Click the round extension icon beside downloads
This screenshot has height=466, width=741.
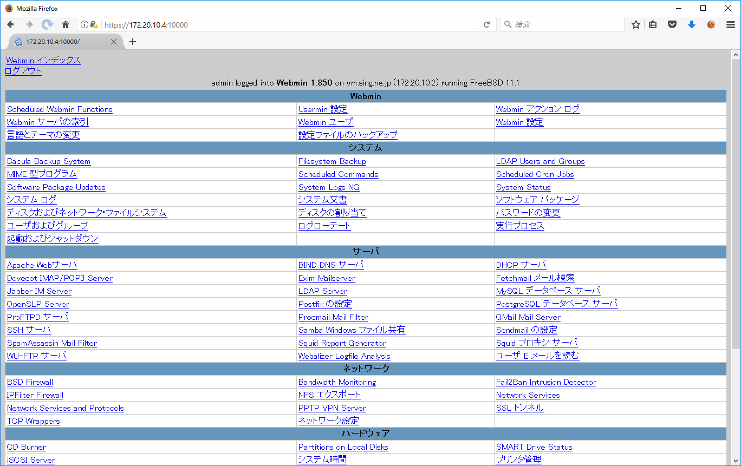(711, 24)
